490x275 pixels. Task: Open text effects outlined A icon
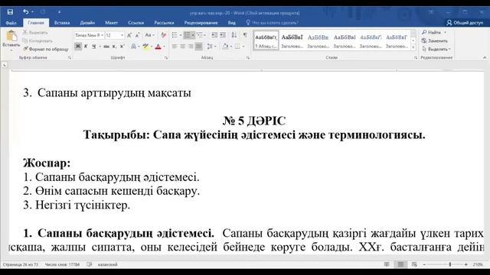tap(133, 47)
